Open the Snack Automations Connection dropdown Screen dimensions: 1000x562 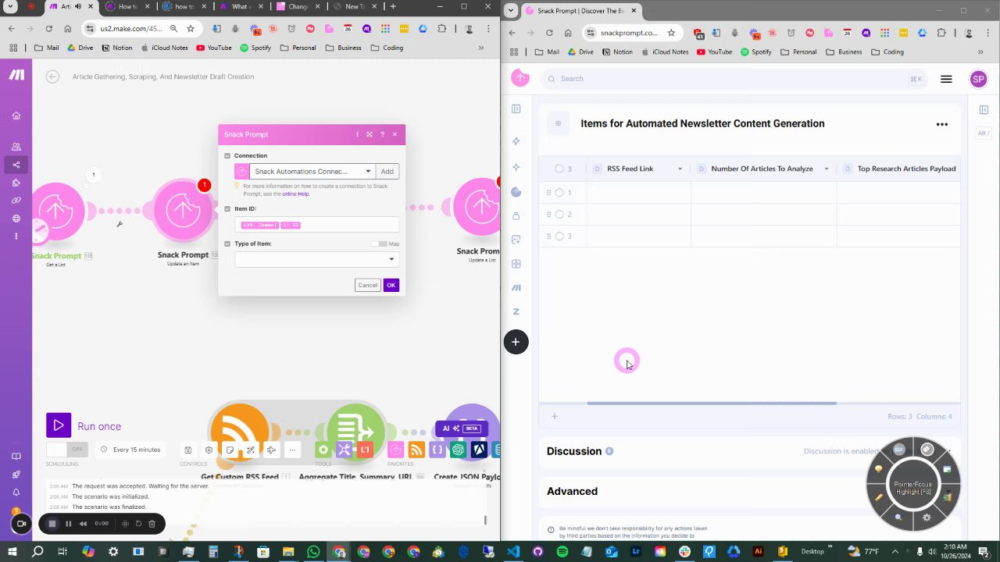click(x=312, y=172)
